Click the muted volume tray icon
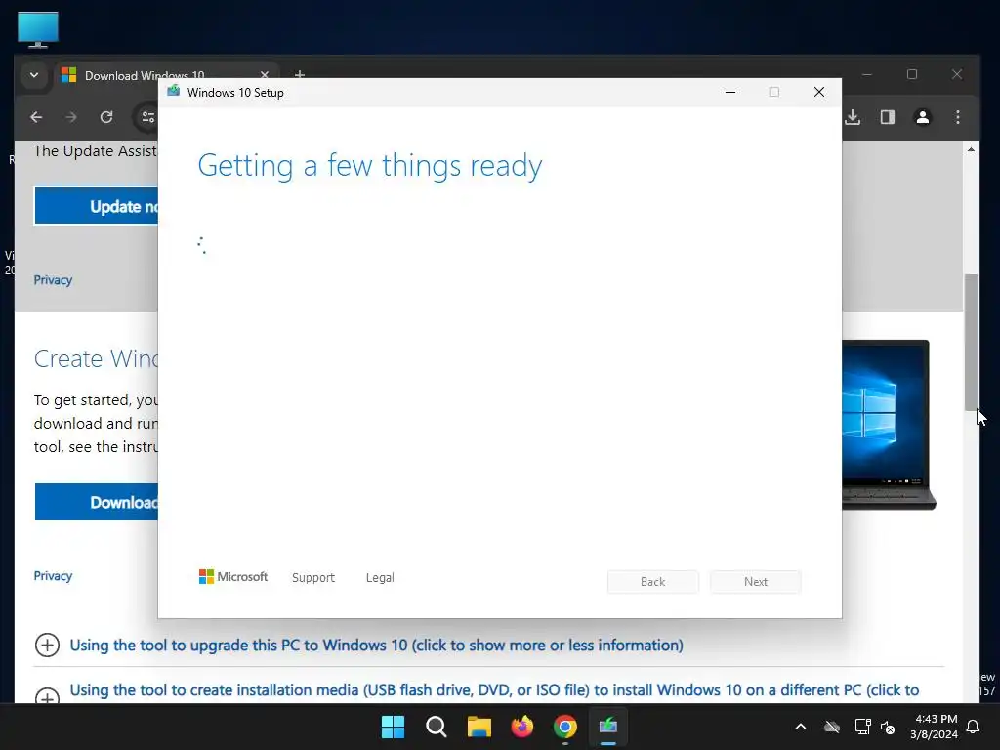 point(887,727)
